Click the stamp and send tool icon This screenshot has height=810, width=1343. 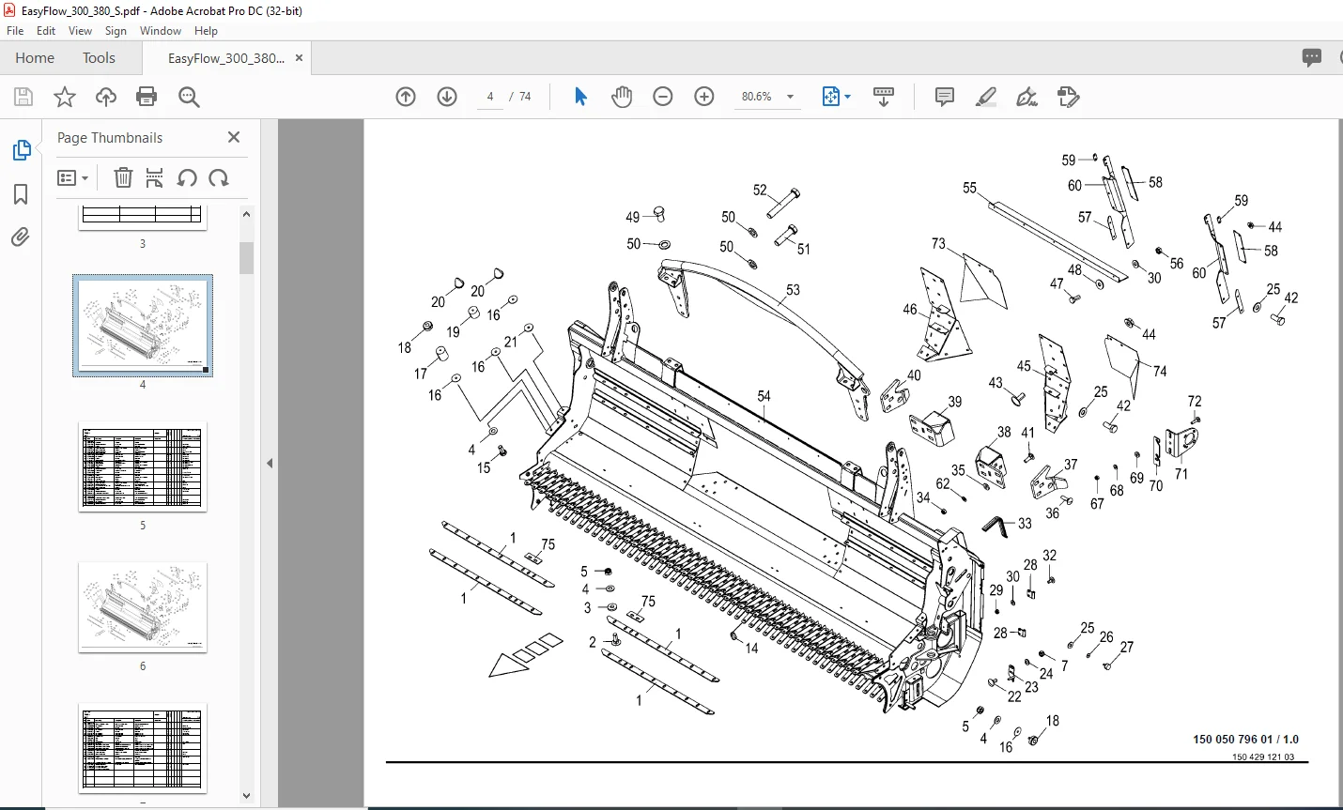point(1069,97)
